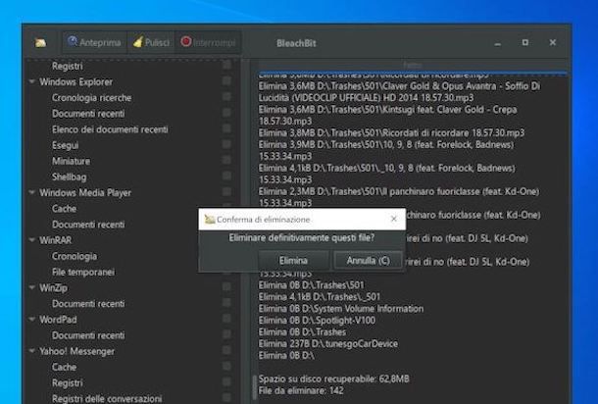Toggle the Miniature checkbox
This screenshot has height=404, width=598.
tap(226, 160)
